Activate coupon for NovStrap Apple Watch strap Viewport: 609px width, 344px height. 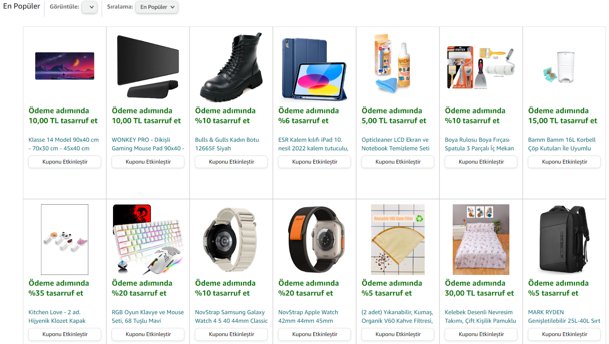coord(314,334)
